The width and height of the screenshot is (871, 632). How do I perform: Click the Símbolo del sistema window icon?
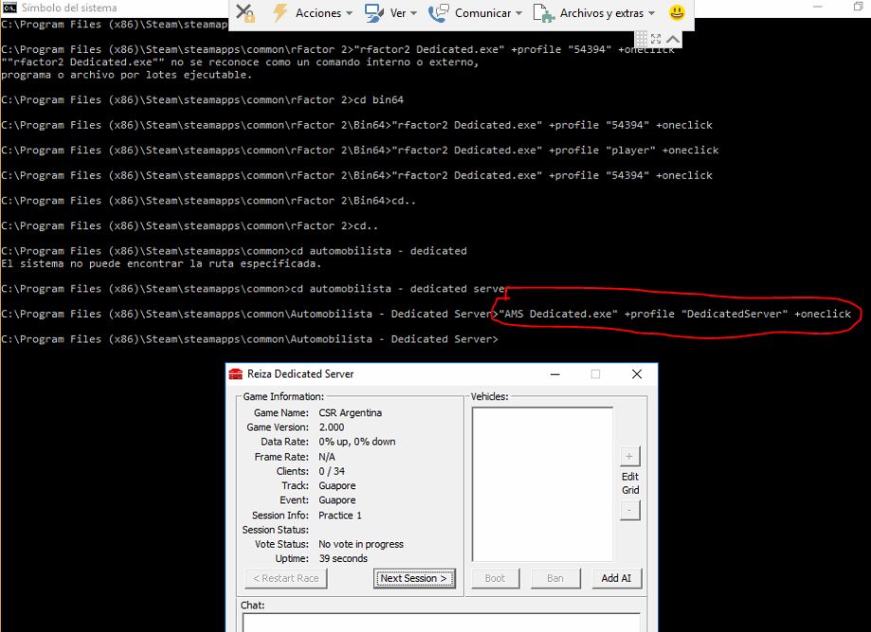[x=9, y=8]
